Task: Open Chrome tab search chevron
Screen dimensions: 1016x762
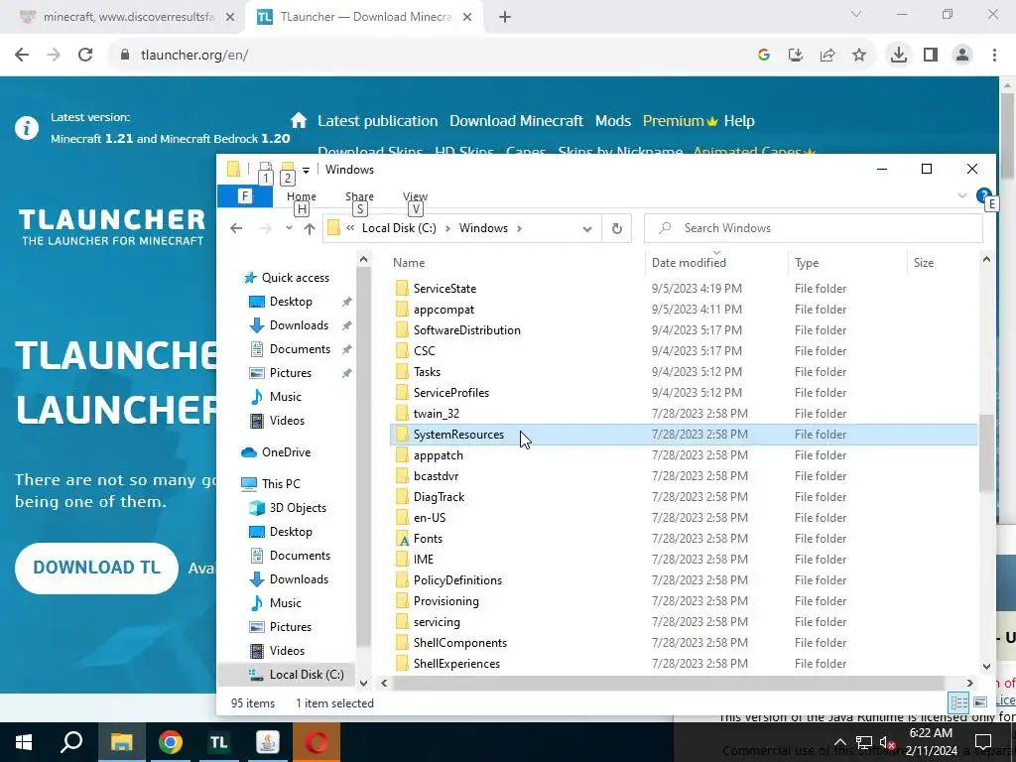Action: (x=856, y=14)
